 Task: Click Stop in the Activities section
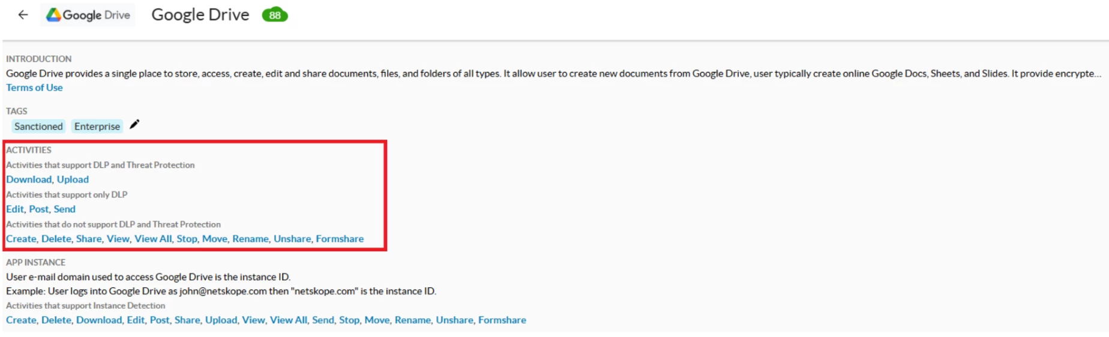click(x=187, y=239)
